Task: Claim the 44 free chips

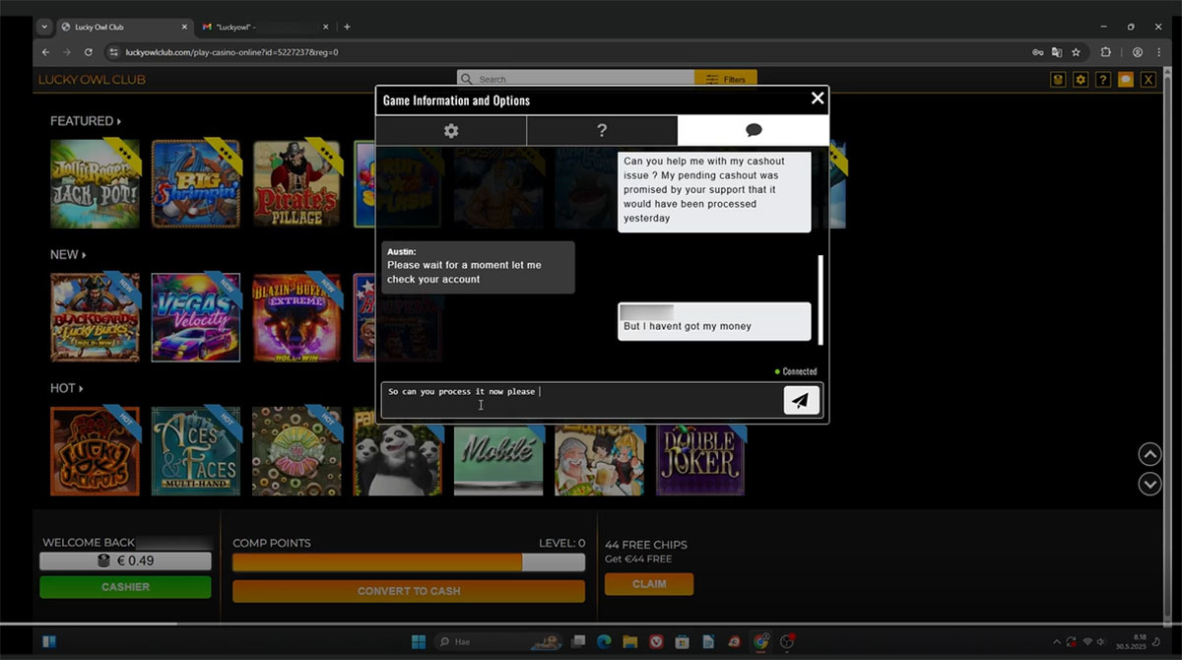Action: pos(649,584)
